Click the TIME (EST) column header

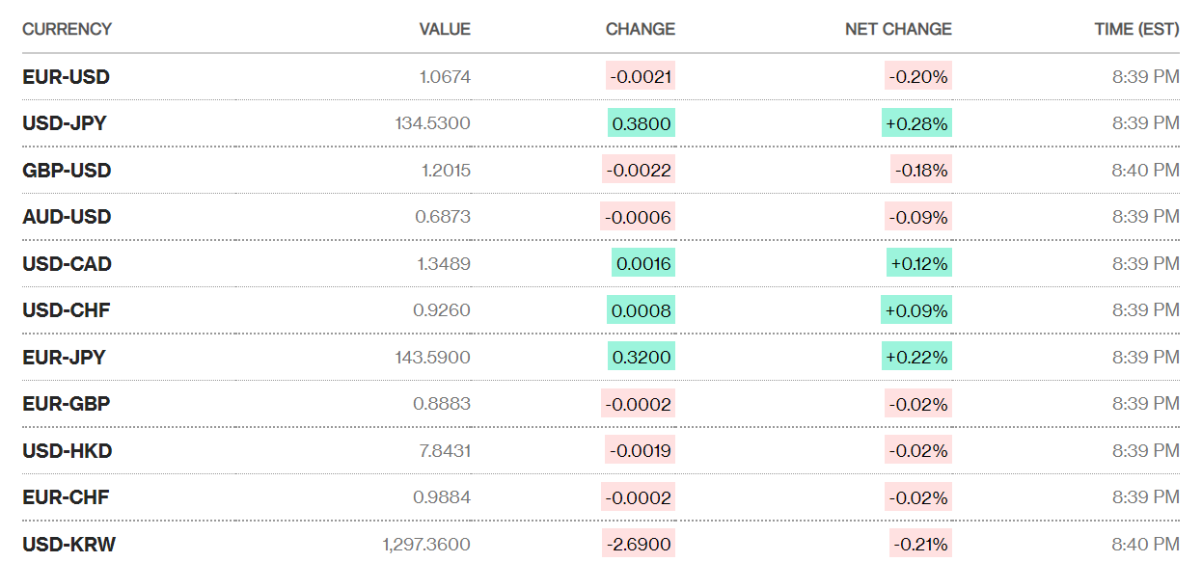click(1136, 29)
